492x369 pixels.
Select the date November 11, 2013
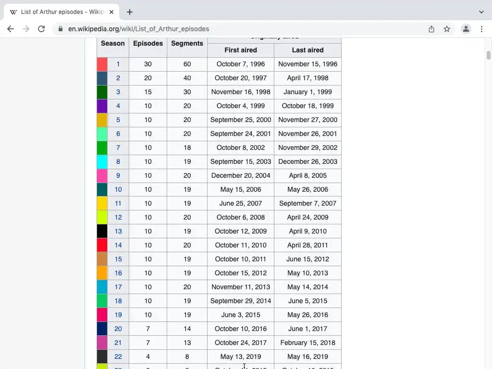(x=241, y=287)
